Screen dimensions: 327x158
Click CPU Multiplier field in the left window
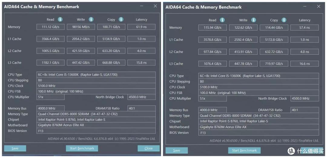[x=51, y=97]
